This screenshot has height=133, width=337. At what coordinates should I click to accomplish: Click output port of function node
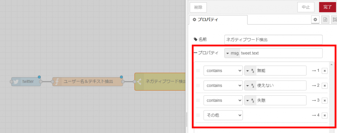(x=123, y=82)
